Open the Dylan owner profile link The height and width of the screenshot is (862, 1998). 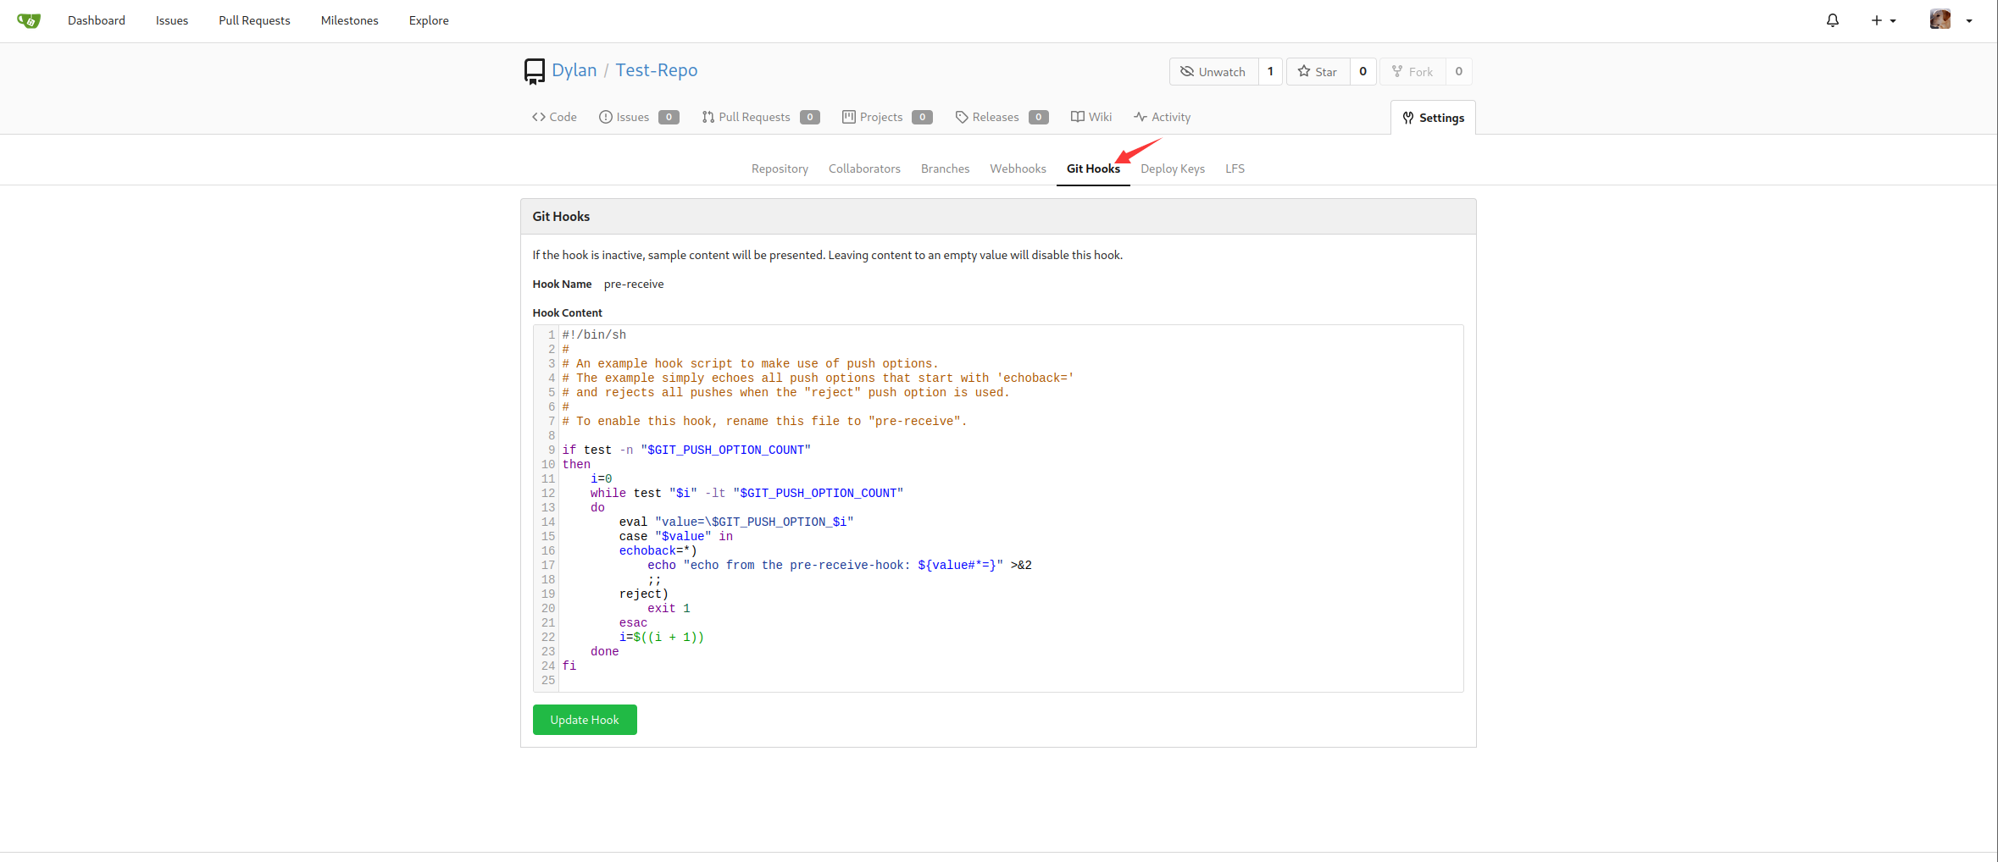click(574, 70)
